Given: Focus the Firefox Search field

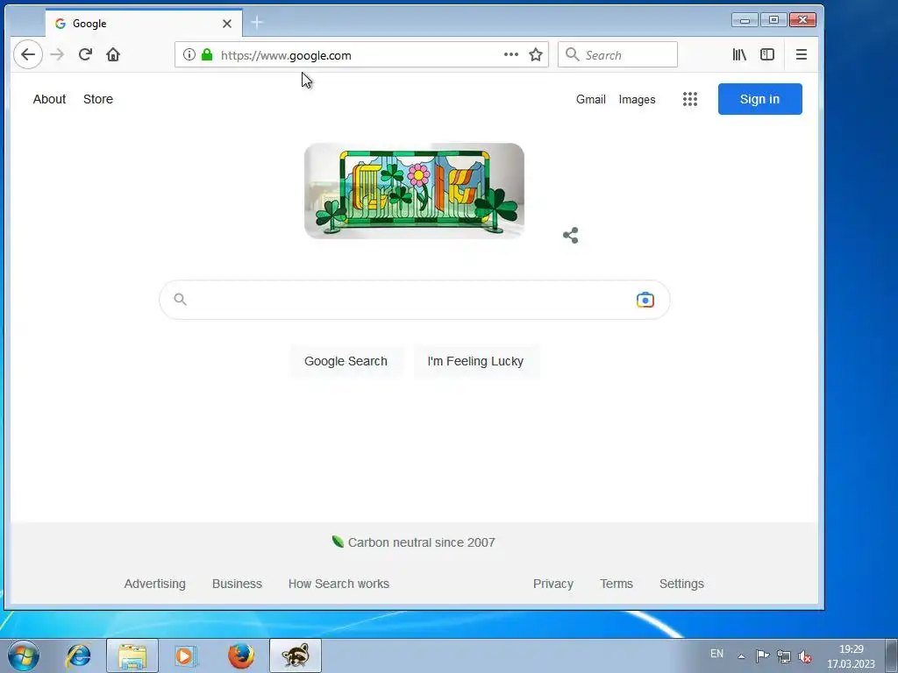Looking at the screenshot, I should [x=617, y=54].
